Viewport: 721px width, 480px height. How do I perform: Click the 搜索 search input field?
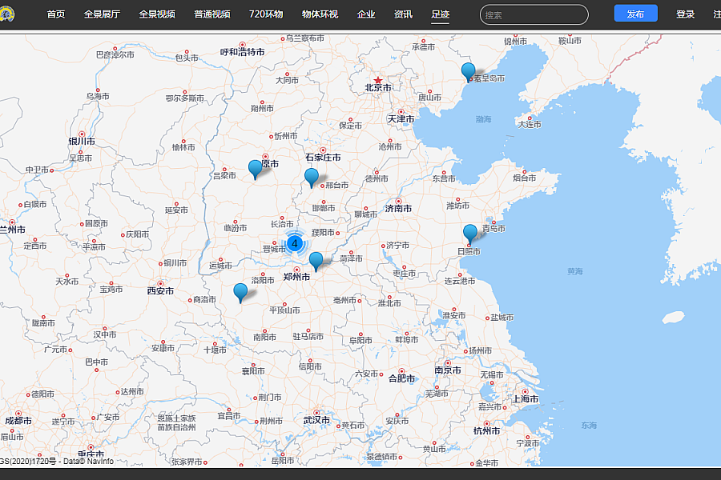pos(534,14)
